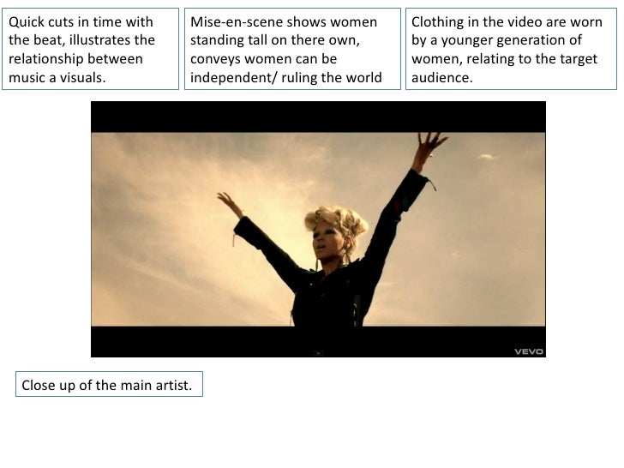Click the music video screenshot image
This screenshot has height=468, width=624.
[x=318, y=229]
